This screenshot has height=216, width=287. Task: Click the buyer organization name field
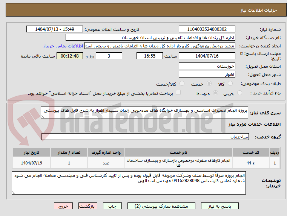point(150,38)
